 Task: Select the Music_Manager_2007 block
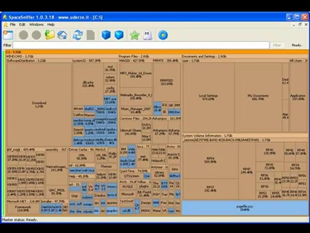(x=136, y=111)
